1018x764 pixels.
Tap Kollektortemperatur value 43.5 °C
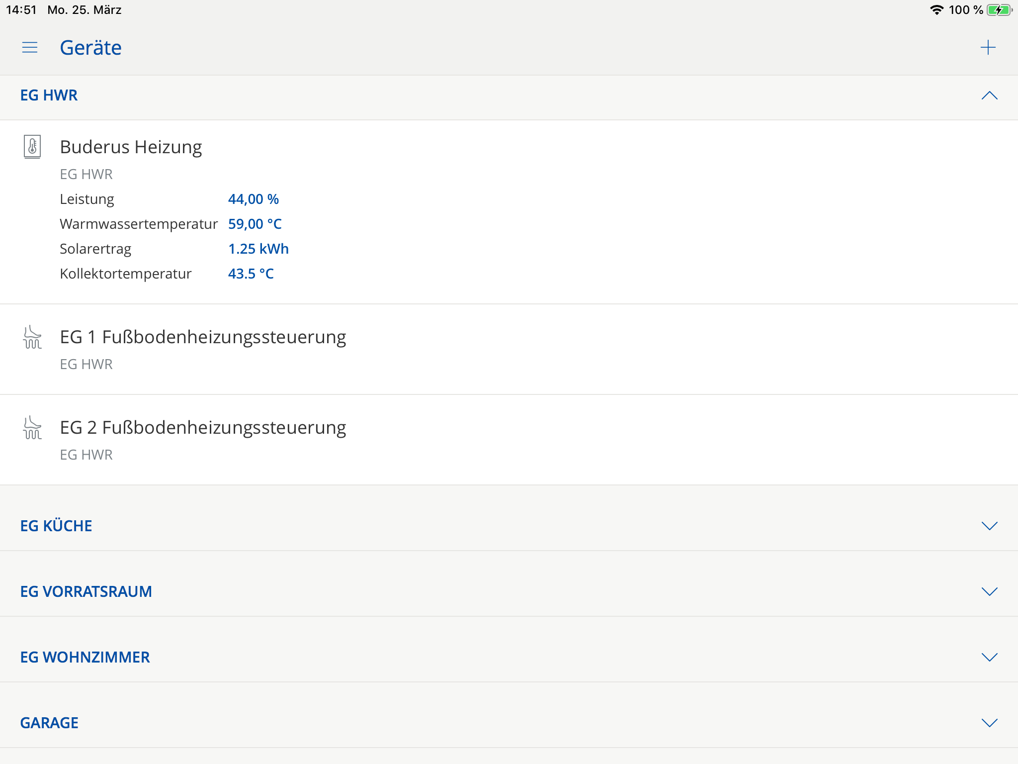point(251,274)
